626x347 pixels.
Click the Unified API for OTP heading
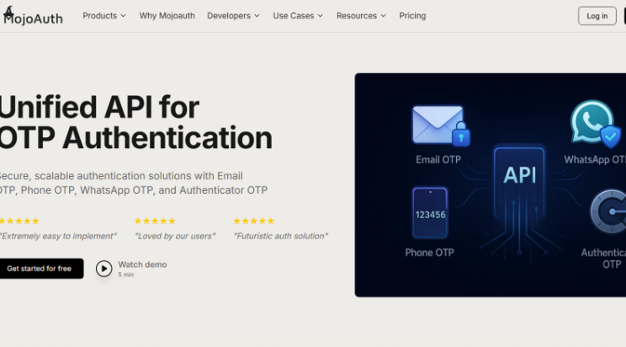tap(135, 122)
